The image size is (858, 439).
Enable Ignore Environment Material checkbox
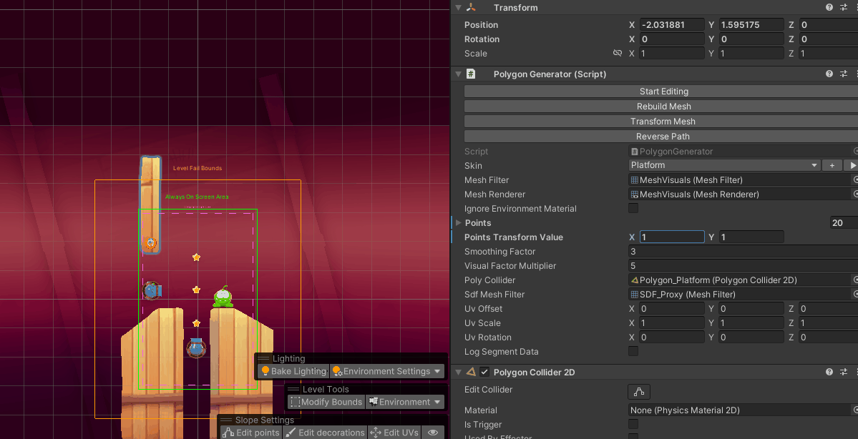click(x=633, y=209)
